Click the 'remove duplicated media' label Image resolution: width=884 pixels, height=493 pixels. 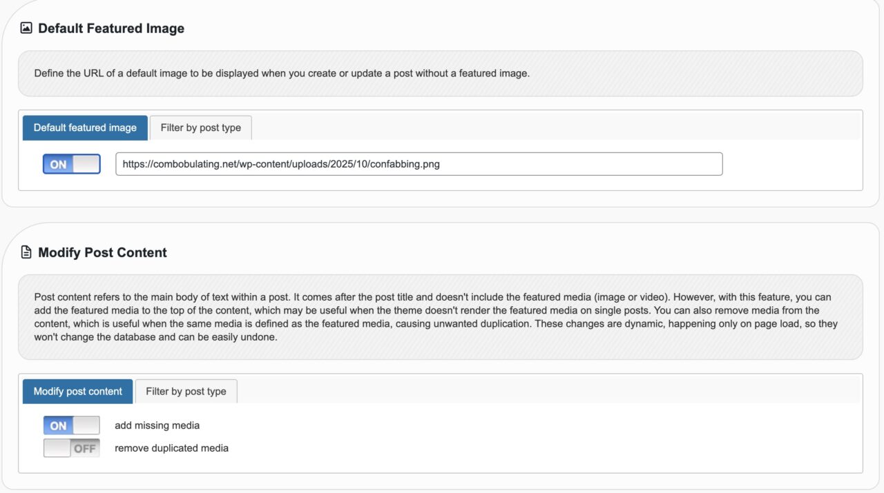(171, 448)
